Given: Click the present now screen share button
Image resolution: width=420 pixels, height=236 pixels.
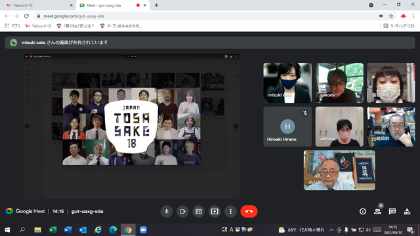Looking at the screenshot, I should 215,211.
